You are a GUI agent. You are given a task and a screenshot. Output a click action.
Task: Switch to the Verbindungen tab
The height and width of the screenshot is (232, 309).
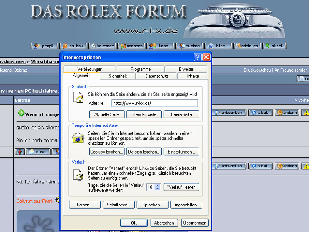tap(90, 69)
